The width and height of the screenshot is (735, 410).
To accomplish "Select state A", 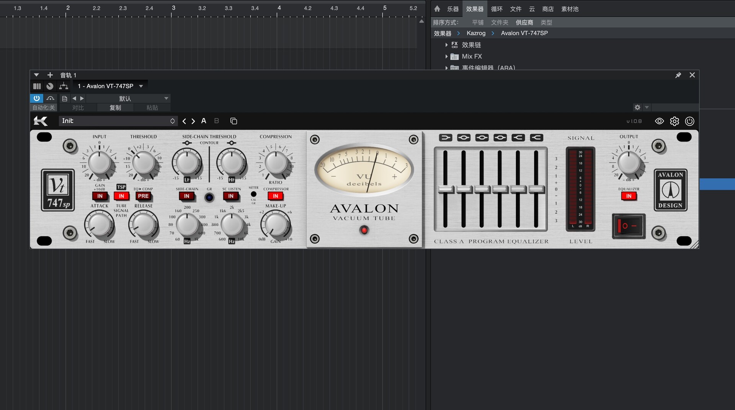I will click(x=204, y=121).
